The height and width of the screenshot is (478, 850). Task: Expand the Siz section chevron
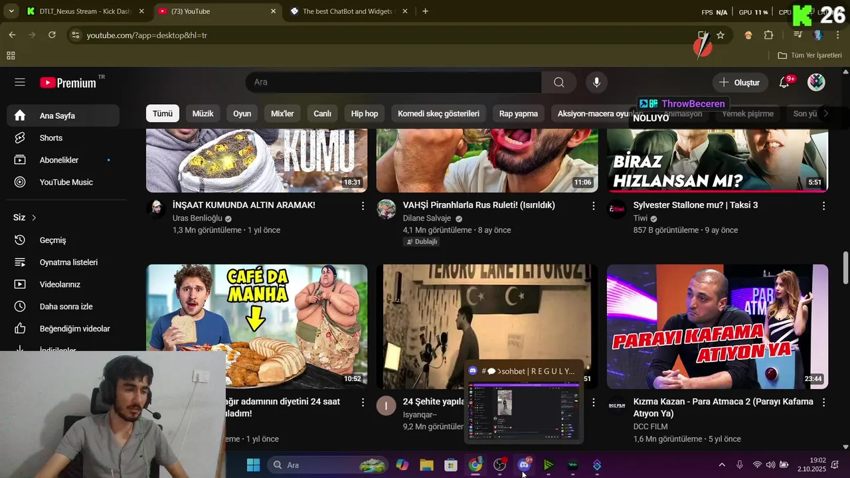click(x=34, y=218)
